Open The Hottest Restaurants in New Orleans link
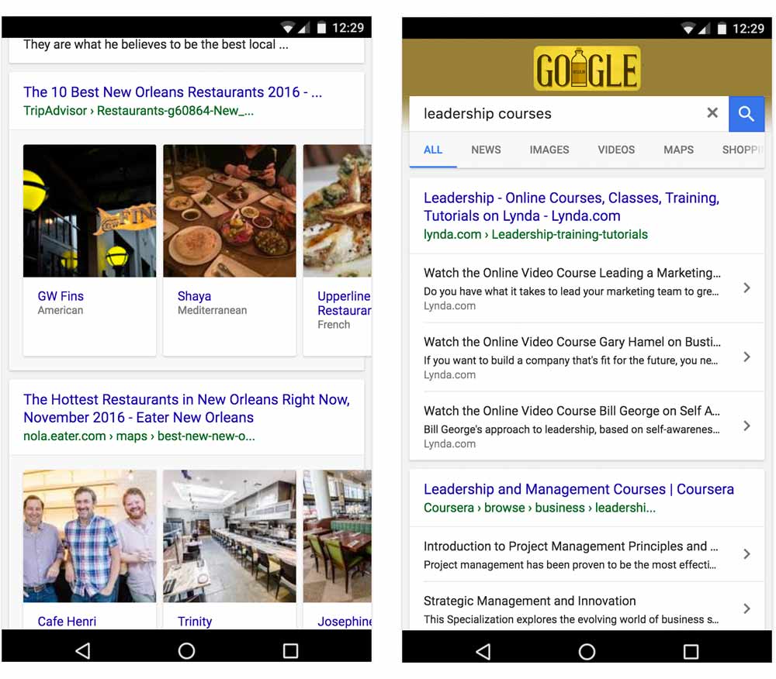The image size is (776, 679). point(186,408)
